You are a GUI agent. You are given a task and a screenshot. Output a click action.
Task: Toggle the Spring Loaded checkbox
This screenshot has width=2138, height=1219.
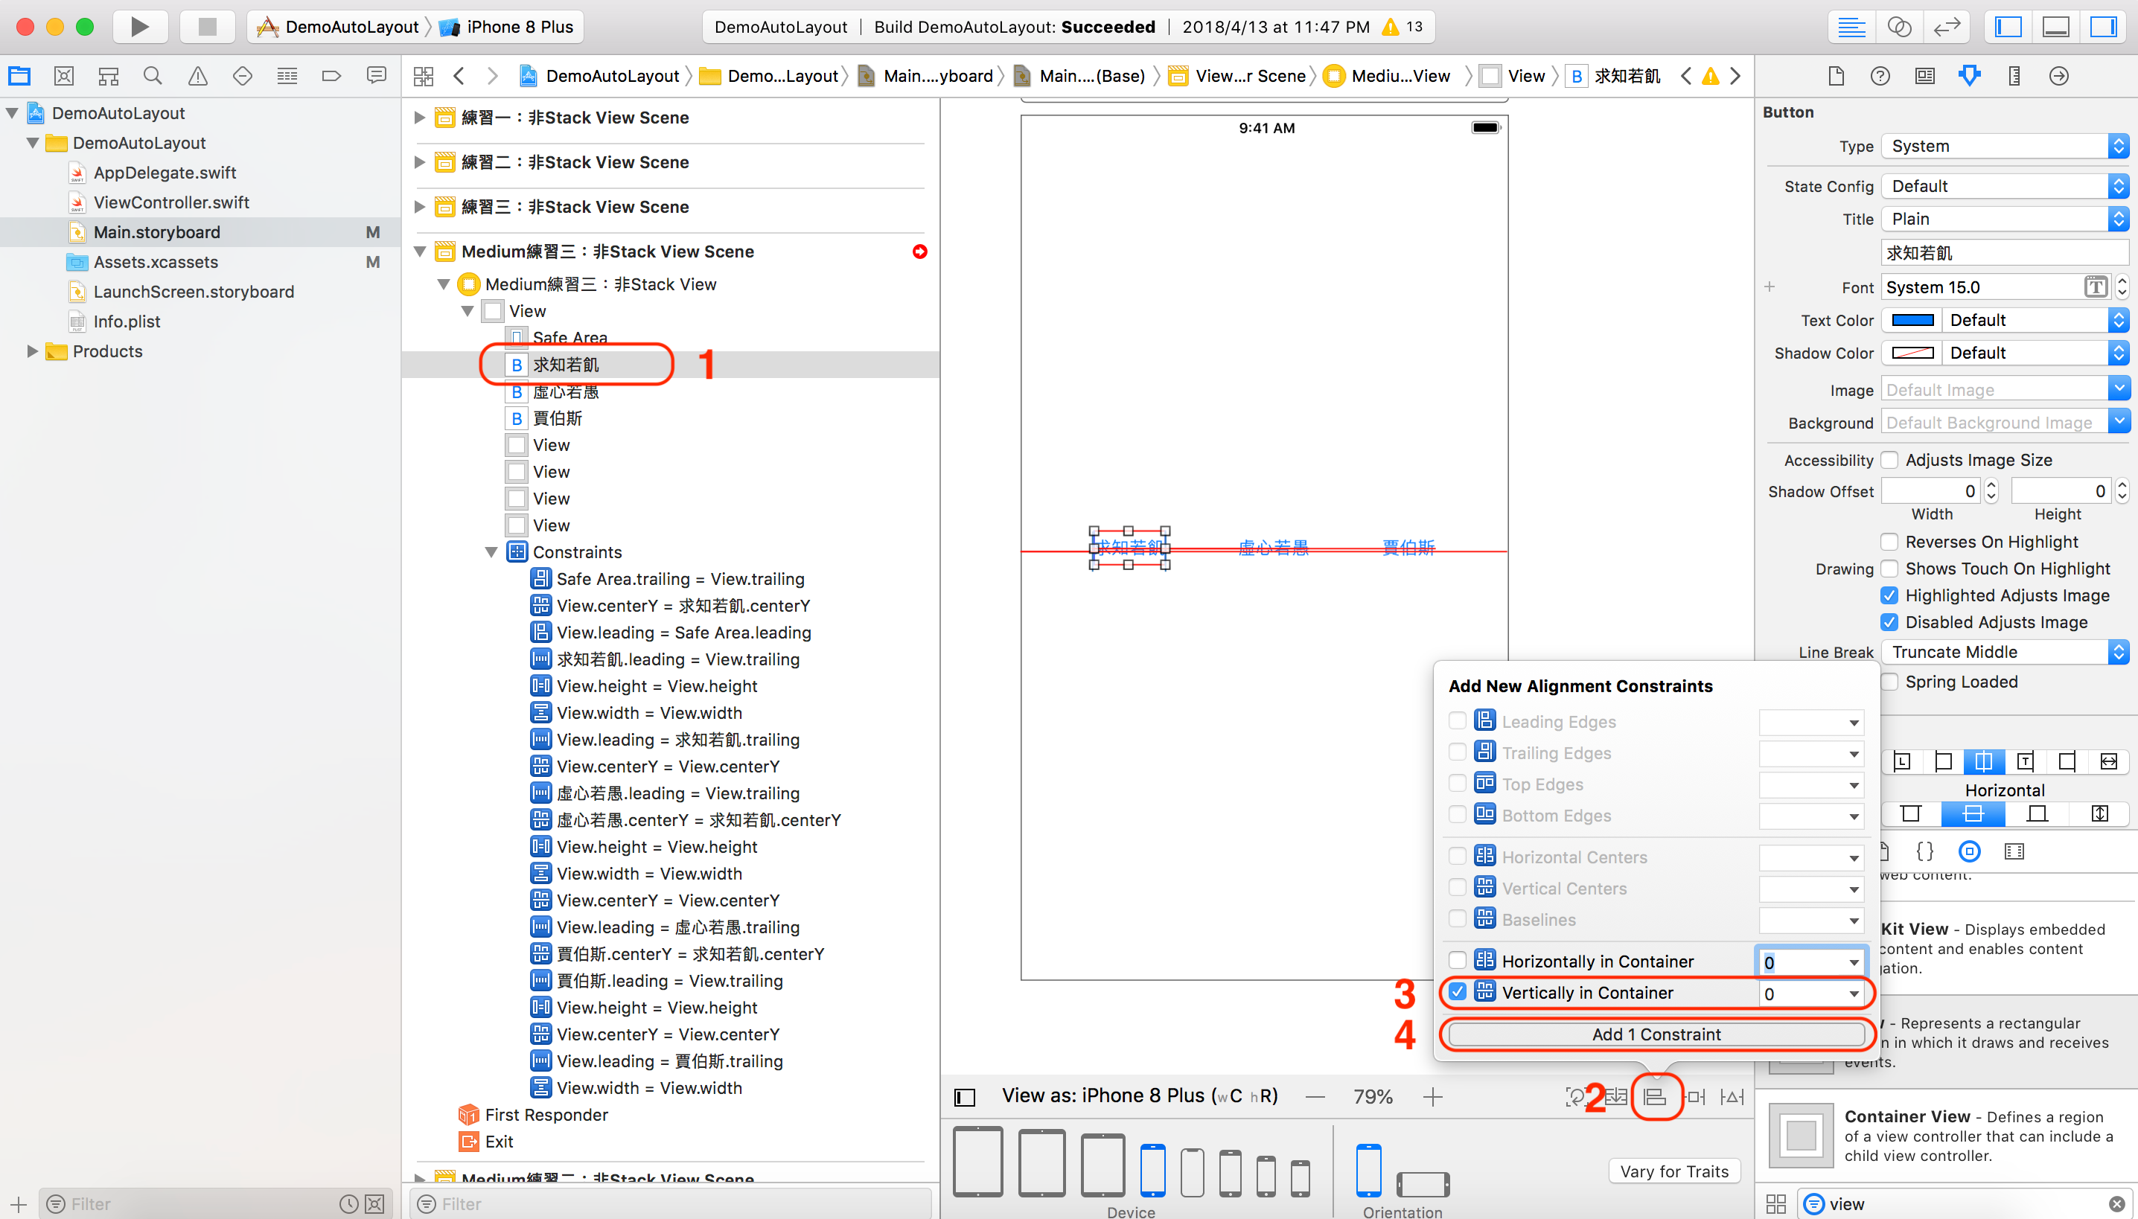(x=1890, y=682)
